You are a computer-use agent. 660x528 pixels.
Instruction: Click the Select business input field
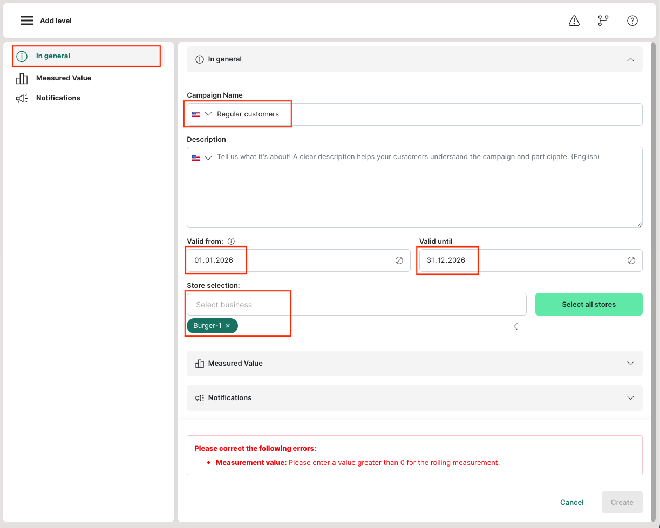click(x=356, y=305)
